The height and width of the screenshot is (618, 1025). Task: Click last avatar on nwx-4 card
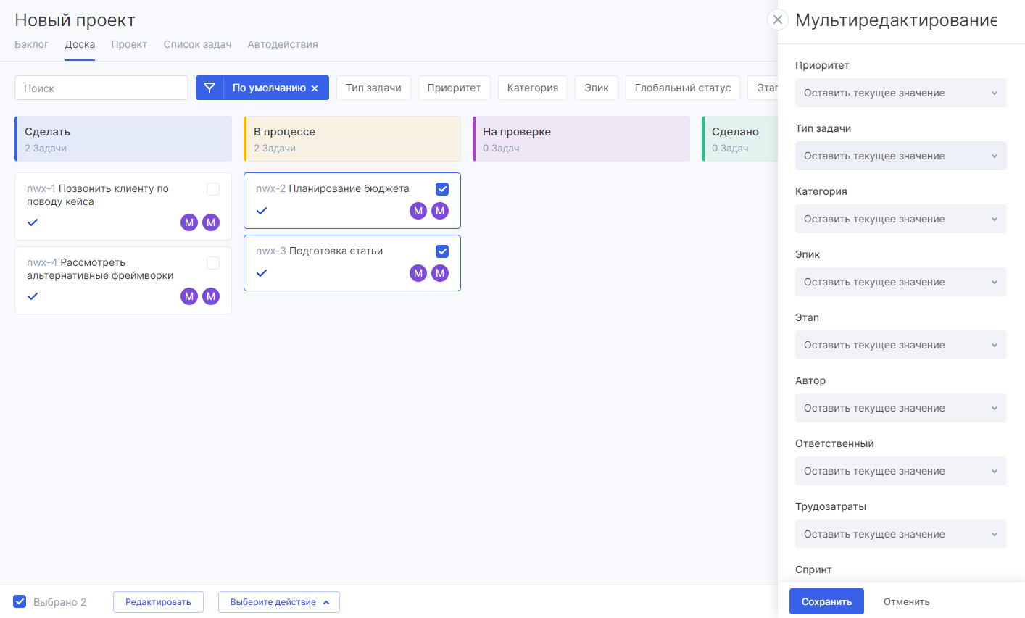click(x=211, y=296)
